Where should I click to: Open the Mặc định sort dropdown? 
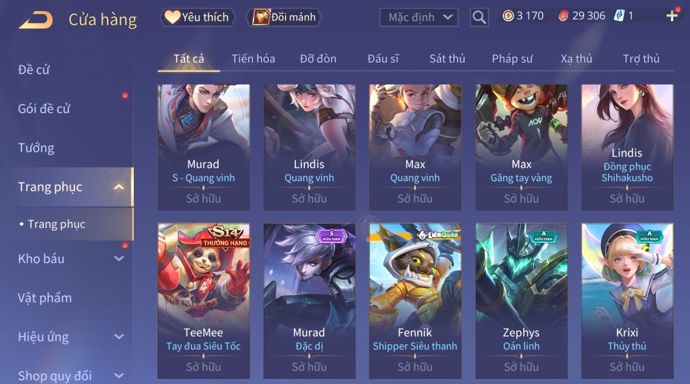tap(419, 17)
